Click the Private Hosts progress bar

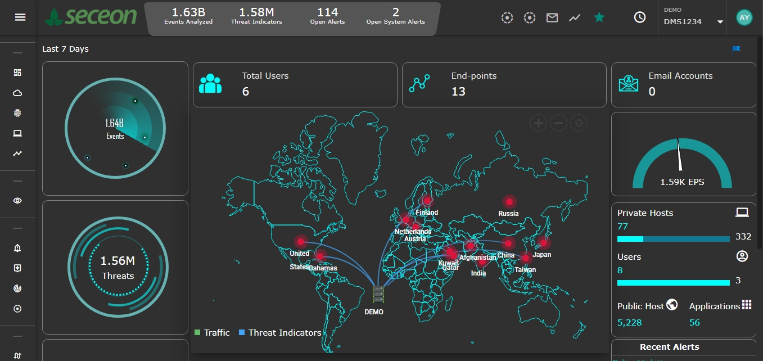(x=674, y=239)
